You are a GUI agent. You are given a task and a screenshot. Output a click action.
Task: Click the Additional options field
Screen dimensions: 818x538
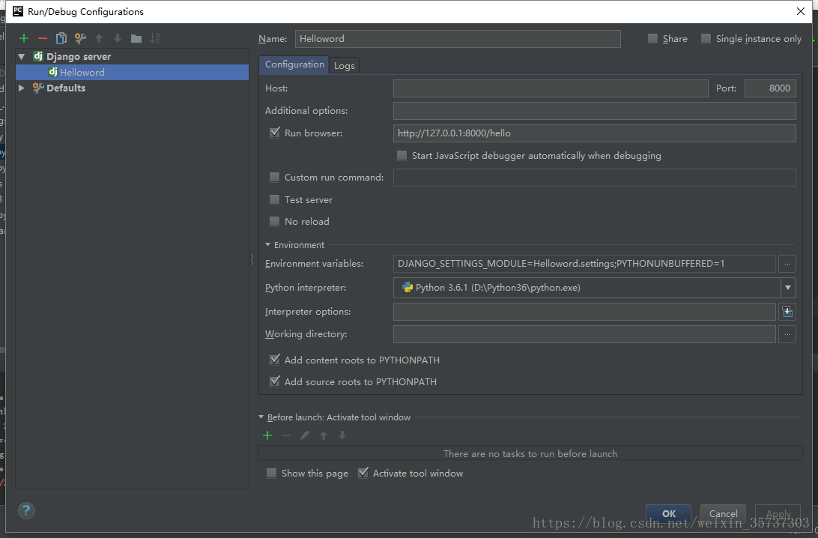pos(594,111)
